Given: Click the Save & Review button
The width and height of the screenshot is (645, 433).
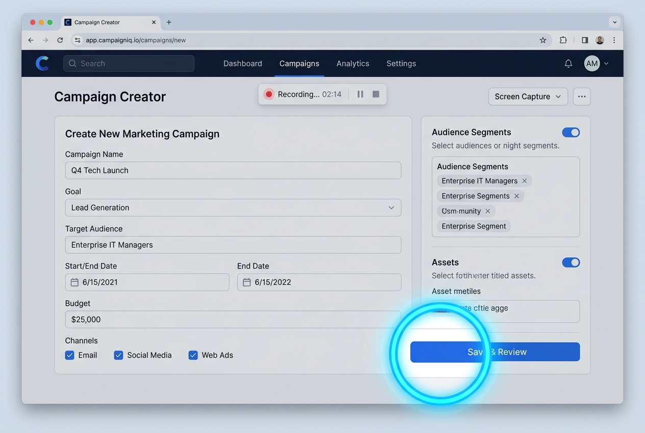Looking at the screenshot, I should (x=495, y=352).
